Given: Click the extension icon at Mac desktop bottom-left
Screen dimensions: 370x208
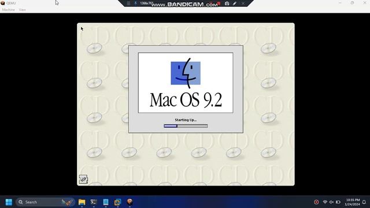Looking at the screenshot, I should pos(83,179).
